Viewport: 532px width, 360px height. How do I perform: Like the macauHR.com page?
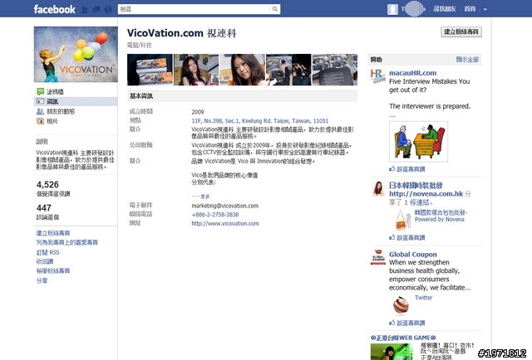(x=406, y=169)
